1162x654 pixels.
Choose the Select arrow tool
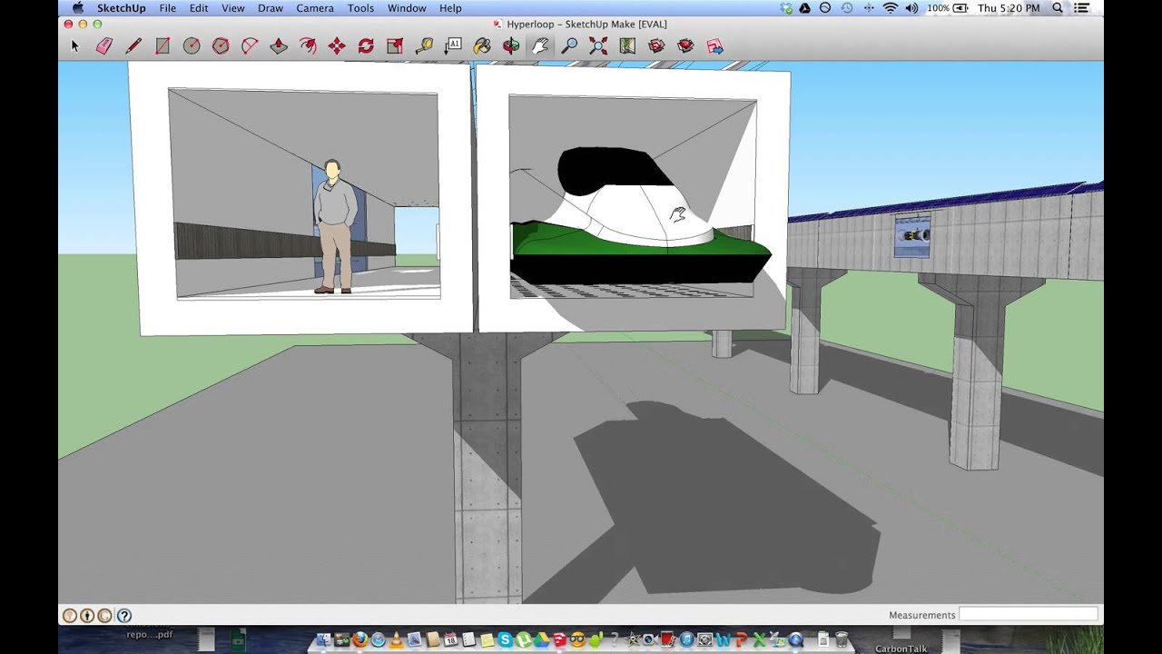(x=75, y=45)
